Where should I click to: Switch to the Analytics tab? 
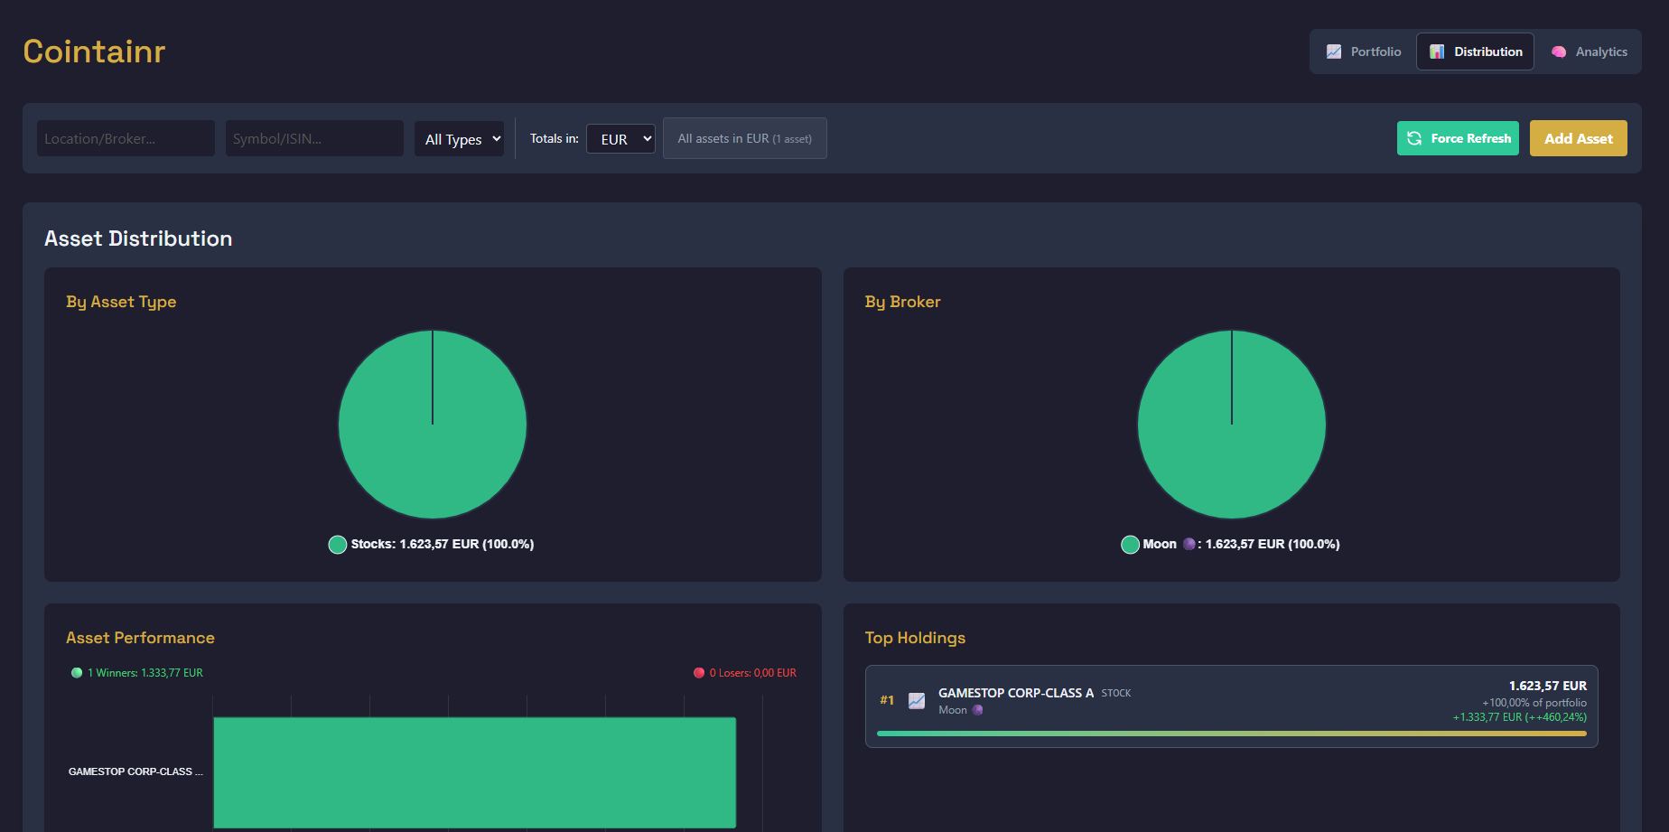pyautogui.click(x=1590, y=51)
